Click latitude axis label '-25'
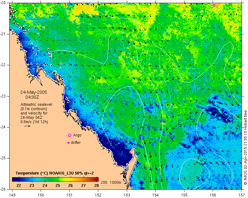248x198 pixels. click(x=3, y=158)
